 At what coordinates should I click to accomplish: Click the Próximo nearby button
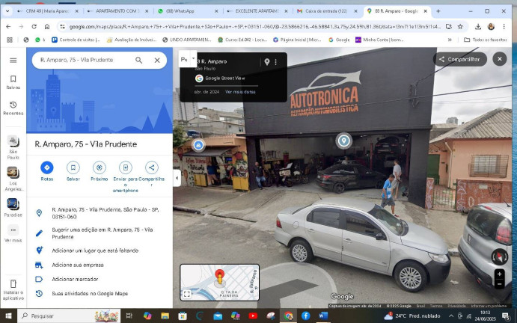[100, 170]
